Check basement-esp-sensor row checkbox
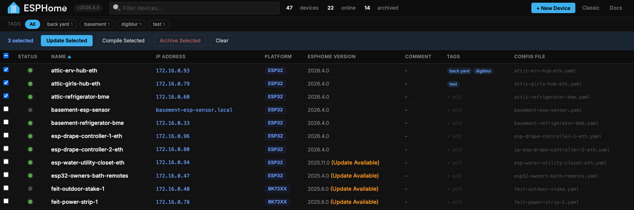This screenshot has height=210, width=634. (x=6, y=109)
